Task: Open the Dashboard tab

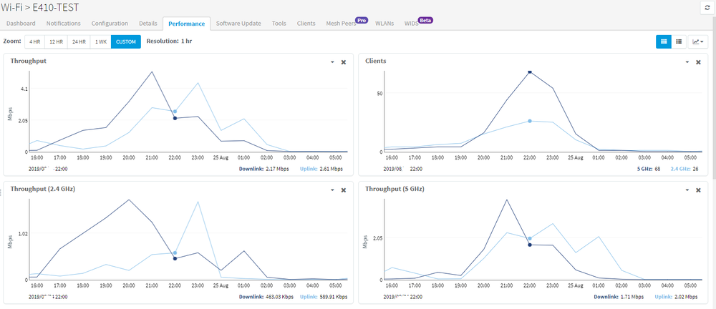Action: point(21,24)
